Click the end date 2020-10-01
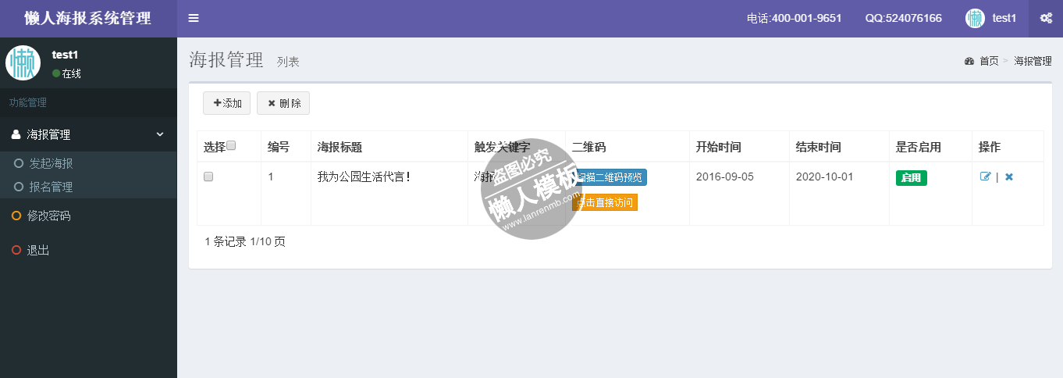1063x378 pixels. (x=825, y=177)
